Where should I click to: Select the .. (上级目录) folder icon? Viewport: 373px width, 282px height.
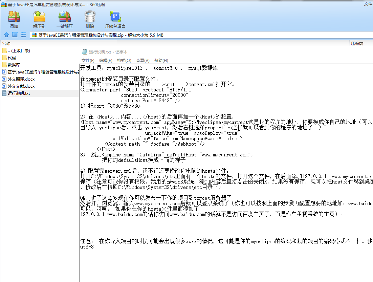(4, 50)
